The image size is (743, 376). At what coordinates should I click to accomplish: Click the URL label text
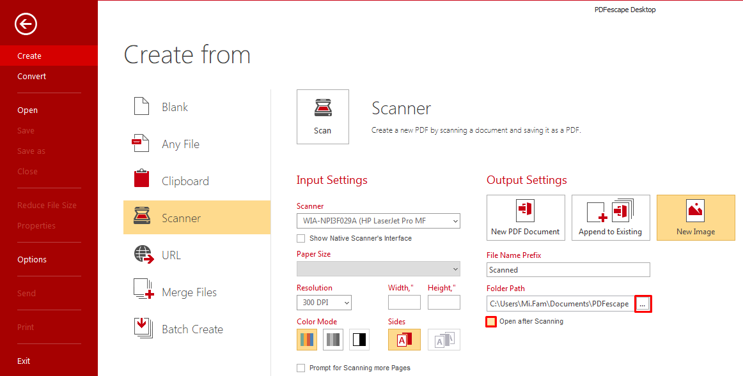[x=171, y=255]
